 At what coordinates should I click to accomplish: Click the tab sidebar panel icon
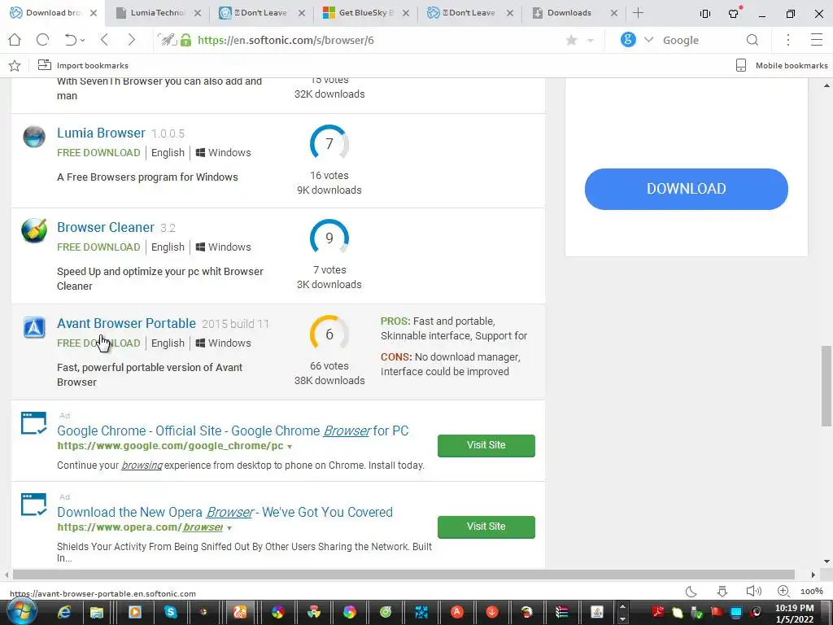705,14
